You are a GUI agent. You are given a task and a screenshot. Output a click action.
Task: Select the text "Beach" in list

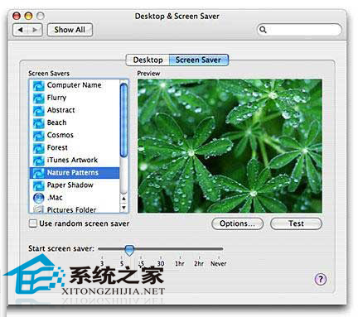pyautogui.click(x=56, y=122)
